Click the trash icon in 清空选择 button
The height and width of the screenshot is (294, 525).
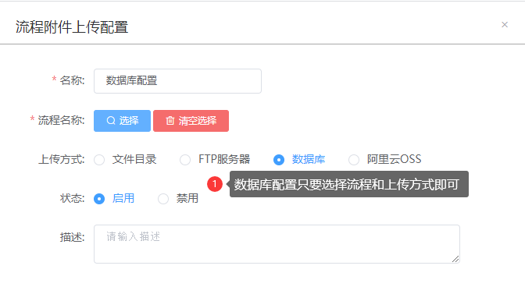170,121
